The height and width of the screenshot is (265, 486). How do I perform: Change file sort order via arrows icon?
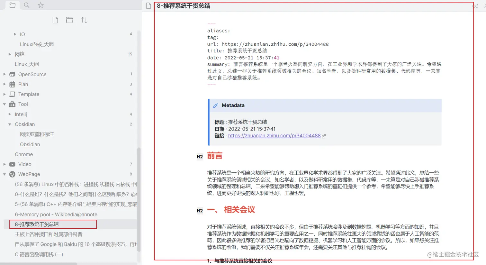pos(84,20)
